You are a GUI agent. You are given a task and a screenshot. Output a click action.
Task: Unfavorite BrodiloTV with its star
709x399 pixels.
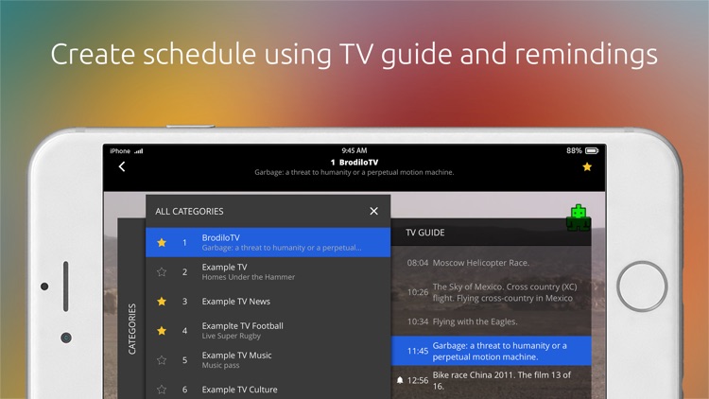click(x=162, y=242)
